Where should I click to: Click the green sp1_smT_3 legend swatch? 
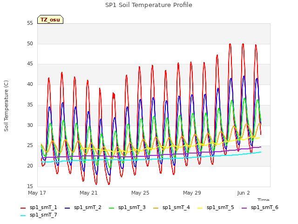112,208
